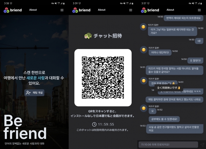Image resolution: width=206 pixels, height=149 pixels.
Task: Tap the 어머나 대단하다! message bubble
Action: [160, 53]
